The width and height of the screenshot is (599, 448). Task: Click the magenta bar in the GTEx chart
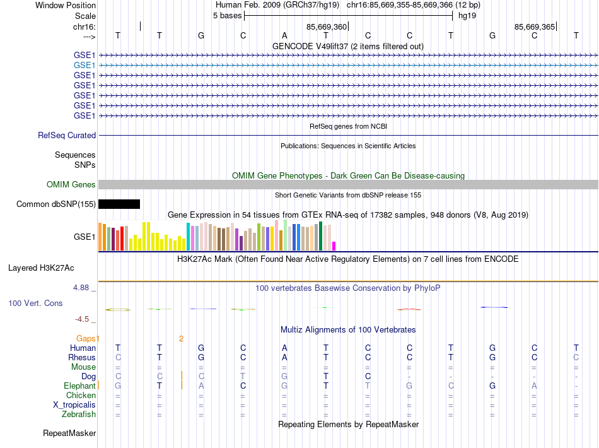pyautogui.click(x=334, y=246)
